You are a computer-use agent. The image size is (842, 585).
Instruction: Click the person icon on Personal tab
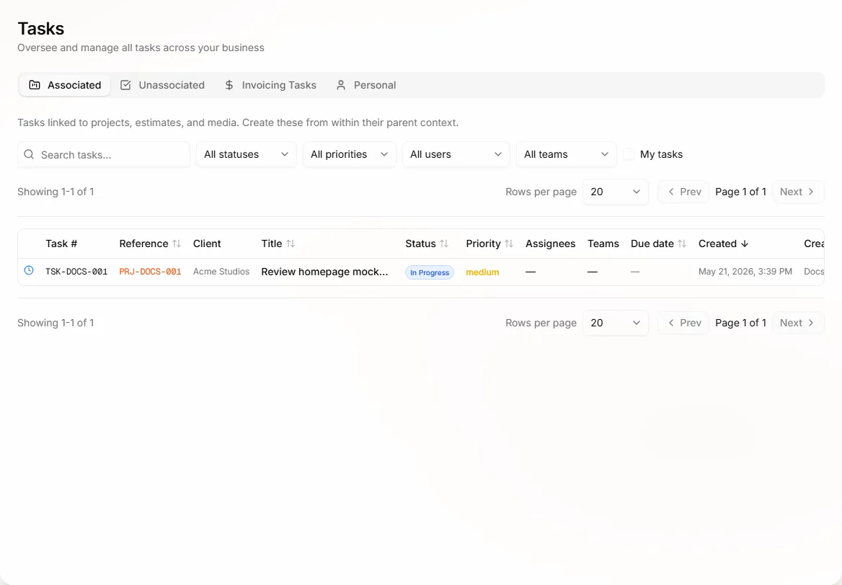point(341,85)
